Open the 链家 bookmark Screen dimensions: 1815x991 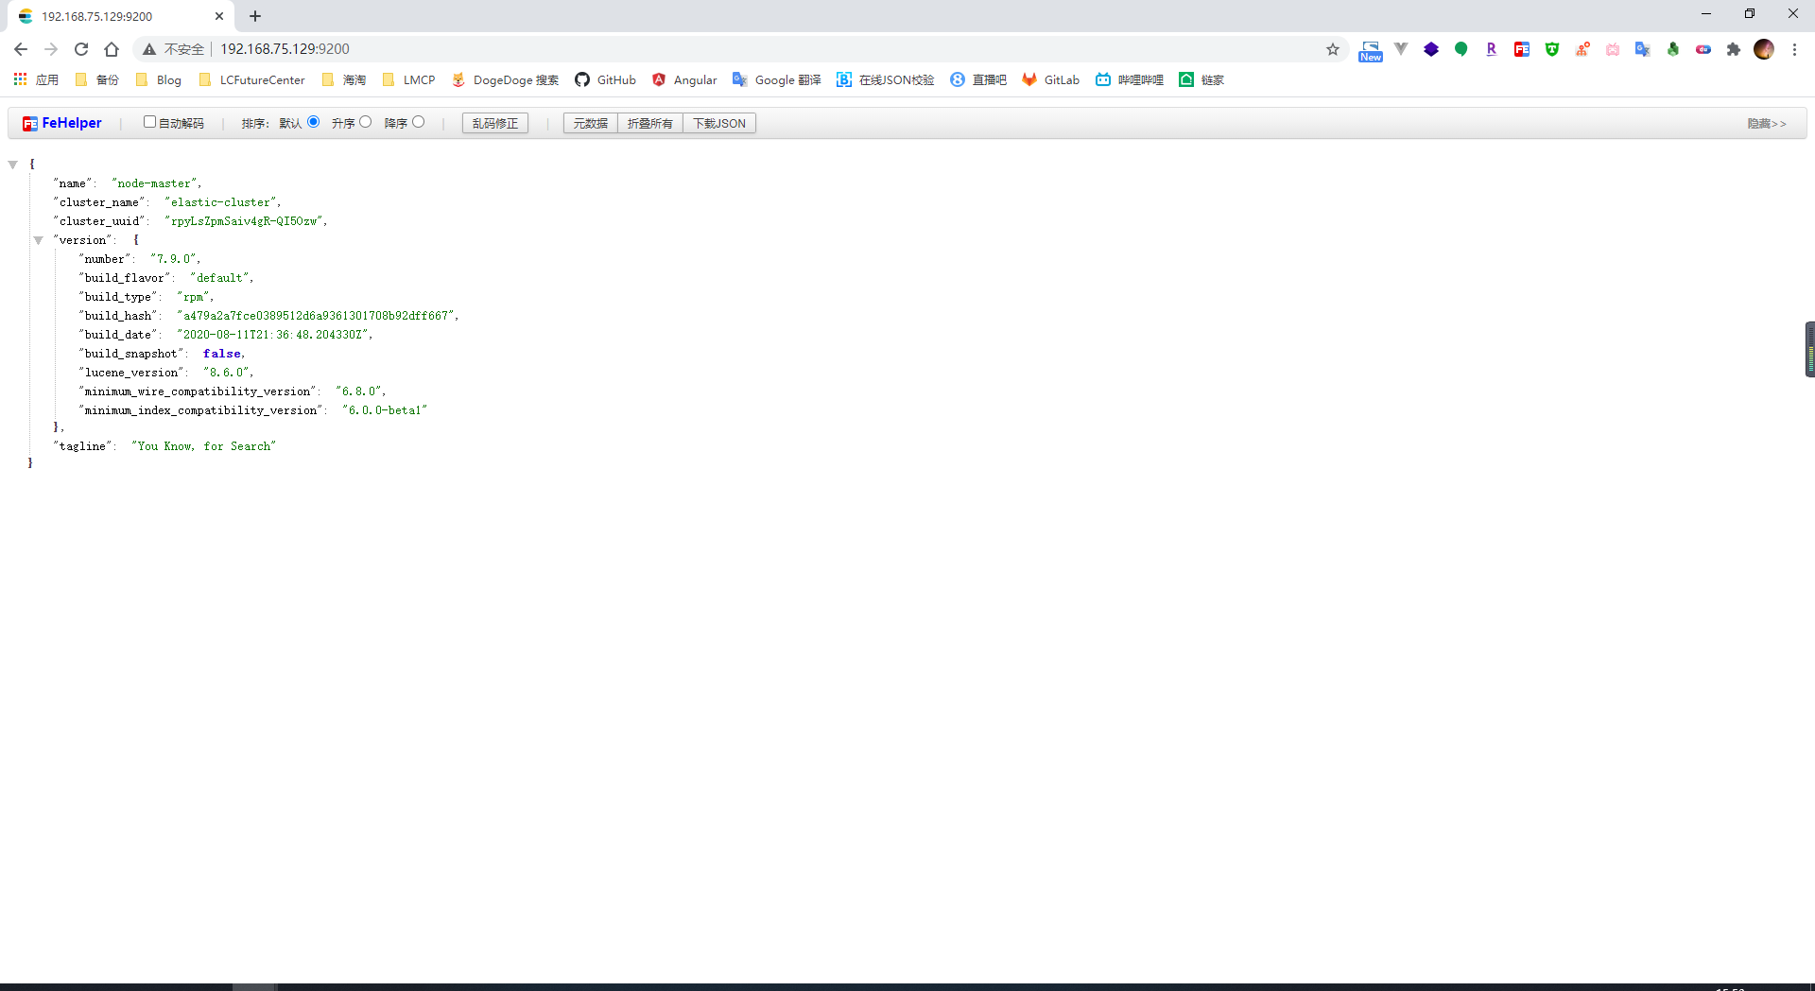tap(1202, 79)
